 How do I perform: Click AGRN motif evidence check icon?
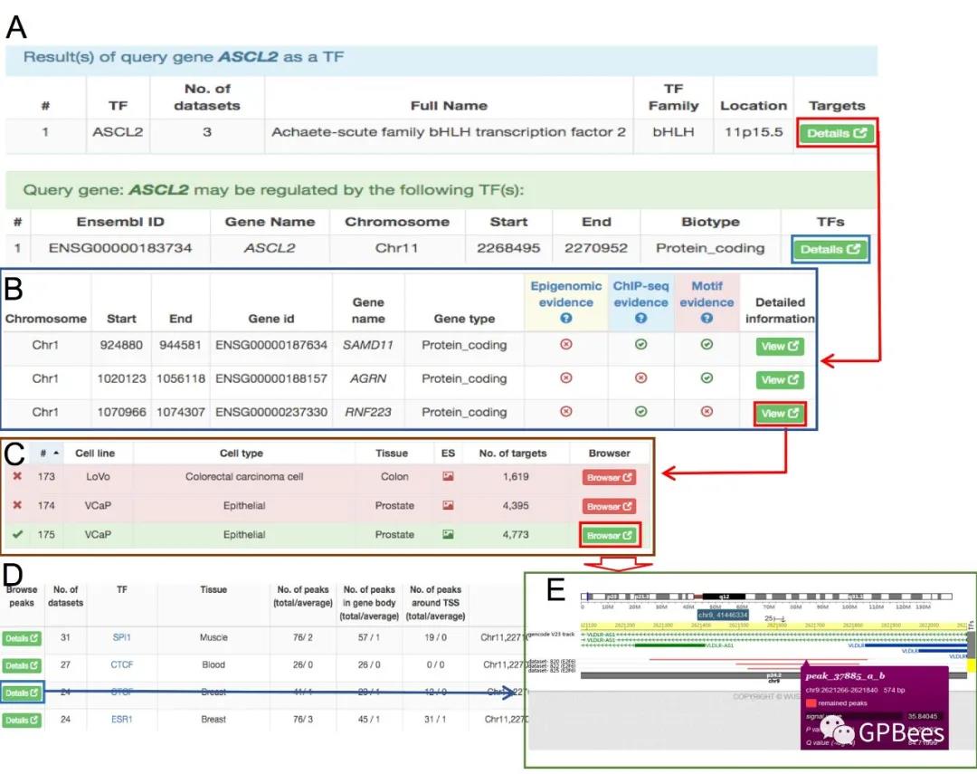pos(707,378)
